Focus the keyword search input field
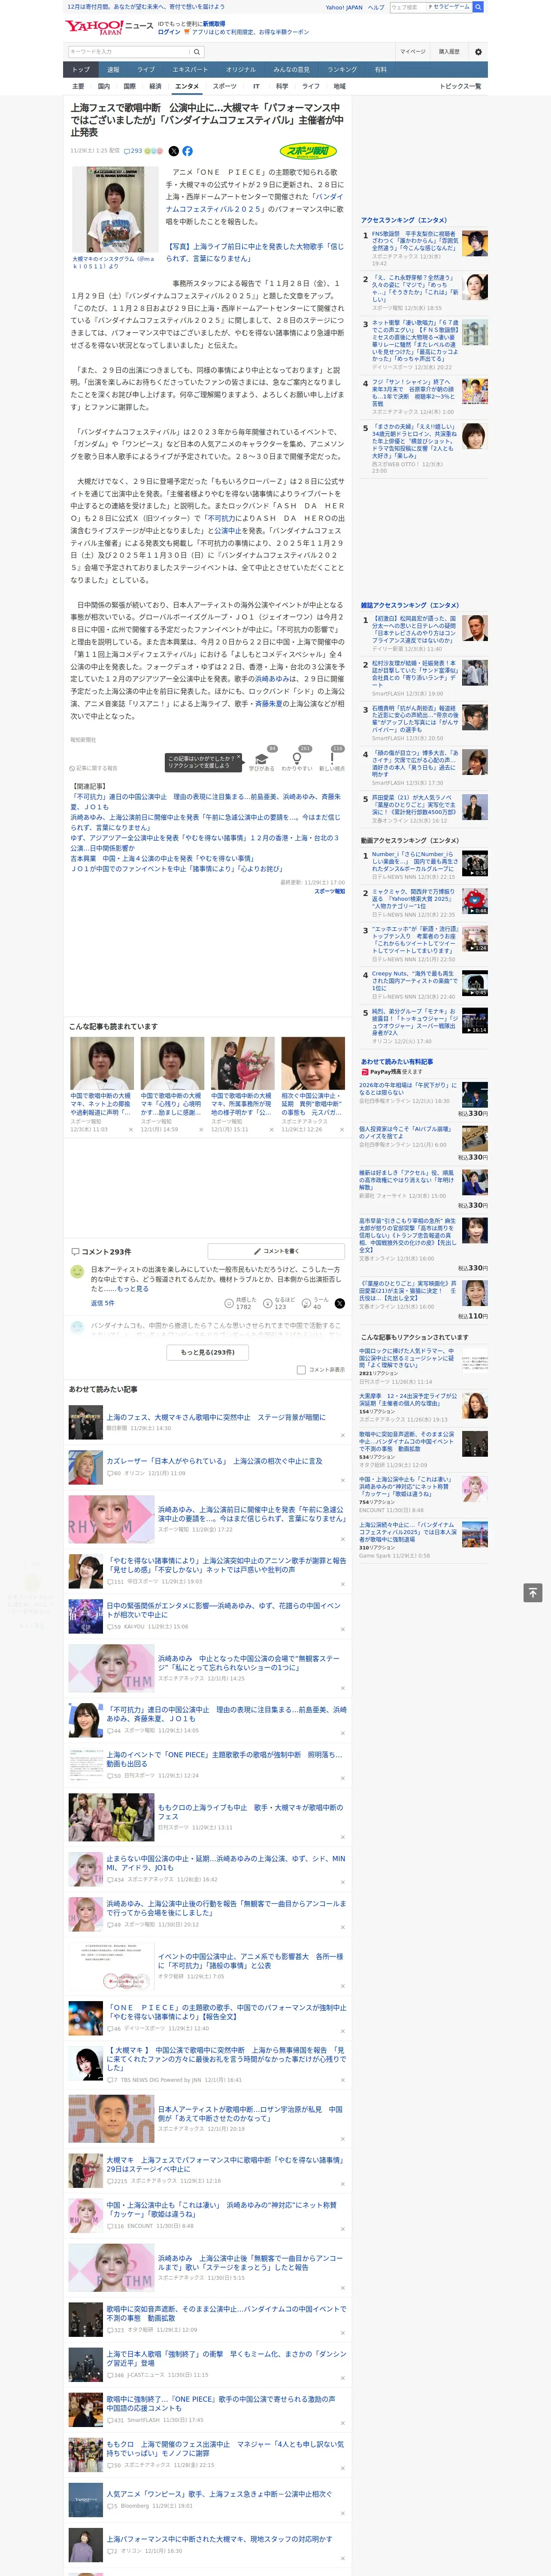The width and height of the screenshot is (551, 2576). pos(129,52)
